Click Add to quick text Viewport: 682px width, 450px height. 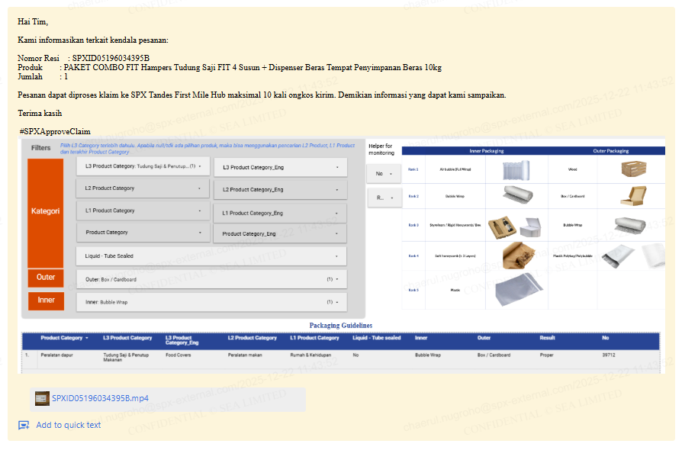69,425
